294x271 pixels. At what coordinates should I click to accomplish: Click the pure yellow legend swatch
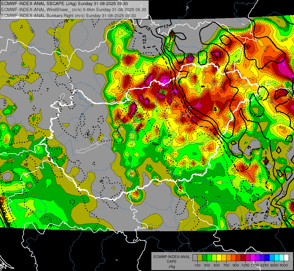pyautogui.click(x=219, y=257)
